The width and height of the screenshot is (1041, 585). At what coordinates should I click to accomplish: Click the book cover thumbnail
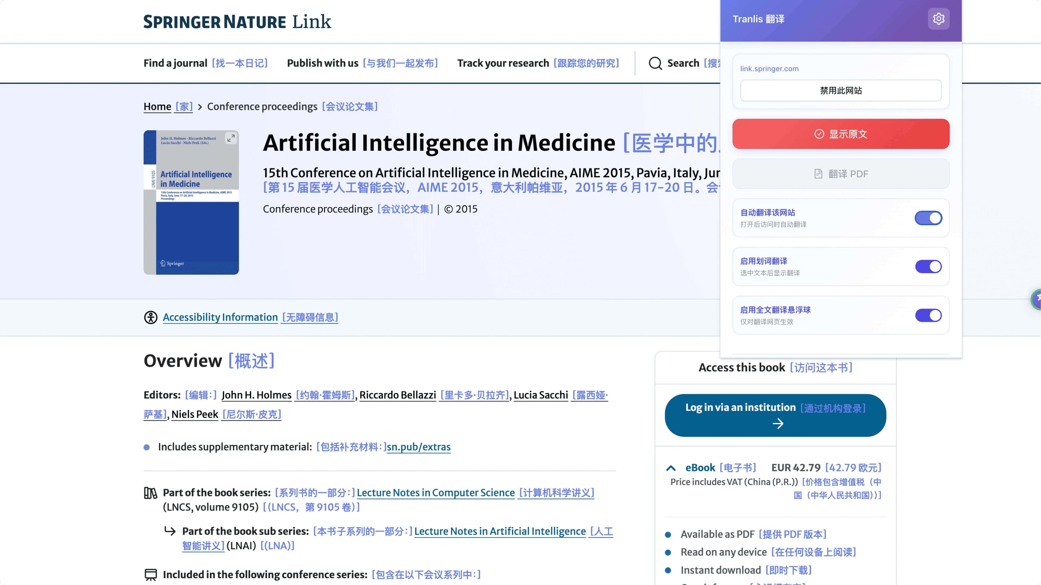pyautogui.click(x=191, y=210)
